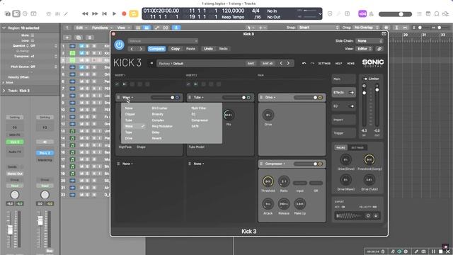Click the Wave slot drag handle
Viewport: 453px width, 255px height.
coord(118,98)
